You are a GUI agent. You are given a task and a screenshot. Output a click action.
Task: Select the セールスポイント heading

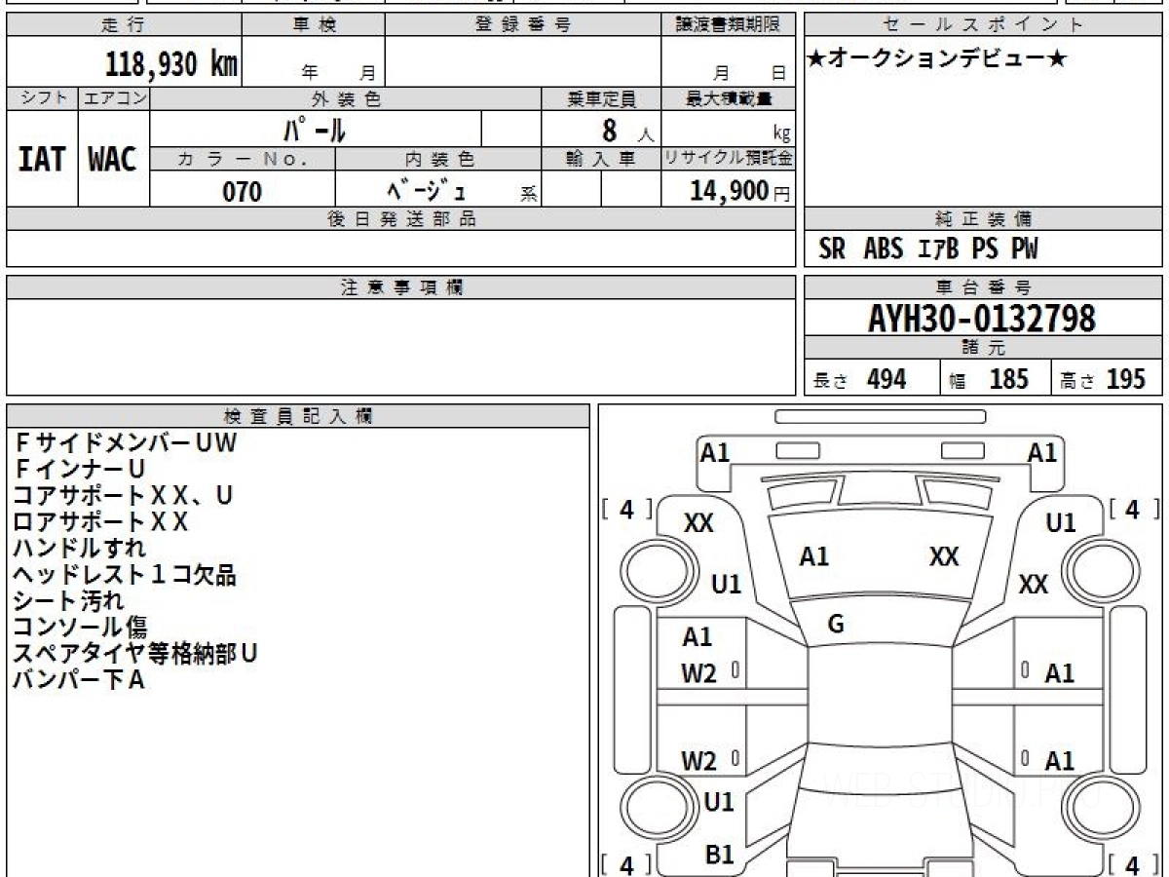[983, 25]
